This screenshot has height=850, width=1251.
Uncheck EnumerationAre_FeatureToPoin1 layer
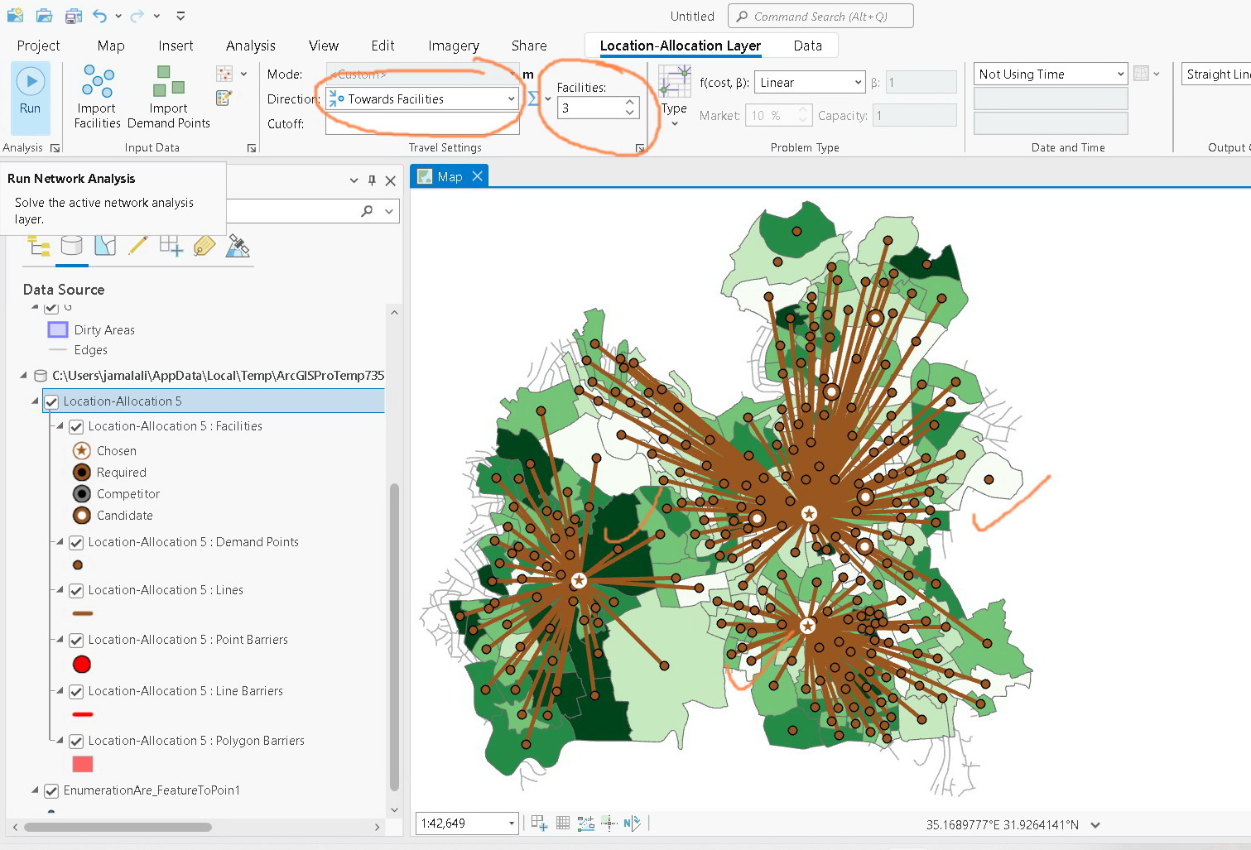51,790
